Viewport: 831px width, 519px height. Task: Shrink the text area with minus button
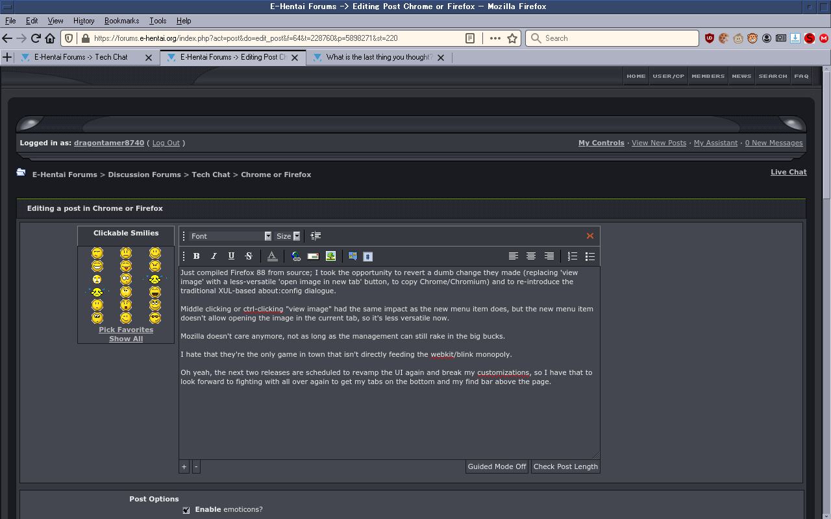[x=196, y=466]
